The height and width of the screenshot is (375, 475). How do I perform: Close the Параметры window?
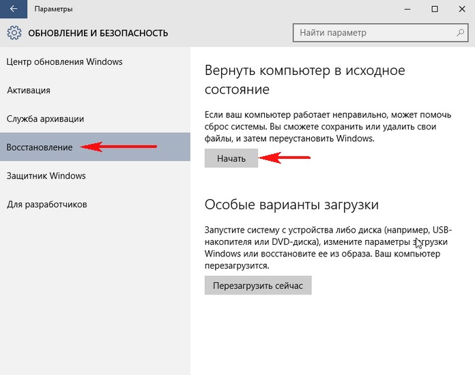click(461, 9)
